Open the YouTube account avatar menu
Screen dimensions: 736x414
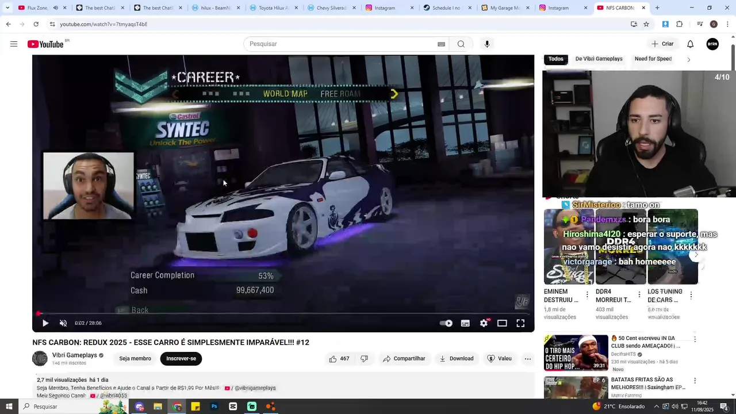[x=712, y=44]
